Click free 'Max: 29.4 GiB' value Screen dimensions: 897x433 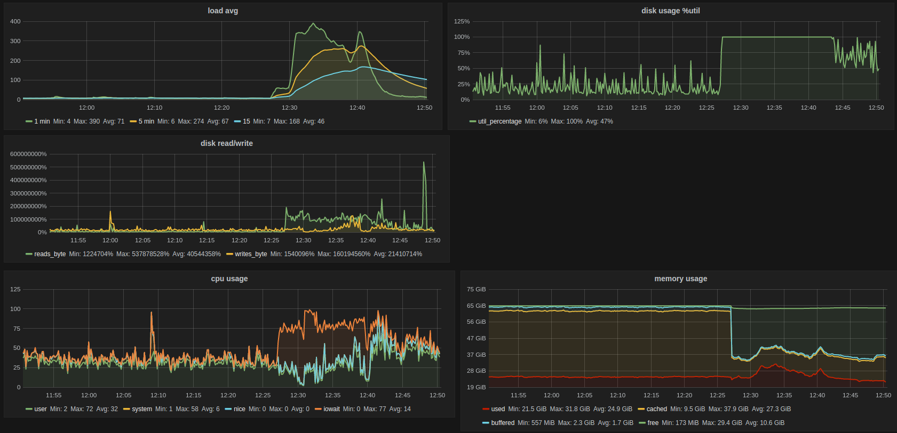click(x=722, y=423)
